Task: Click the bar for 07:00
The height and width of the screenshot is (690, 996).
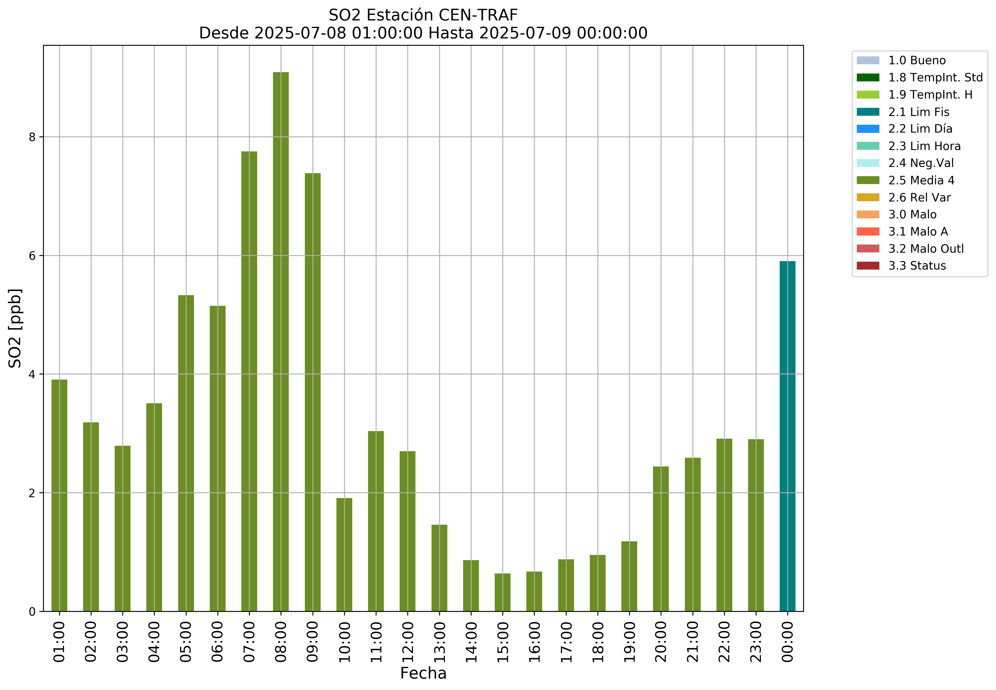Action: tap(249, 381)
